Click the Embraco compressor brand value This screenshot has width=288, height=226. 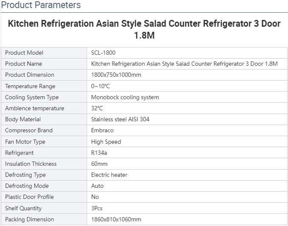point(102,130)
